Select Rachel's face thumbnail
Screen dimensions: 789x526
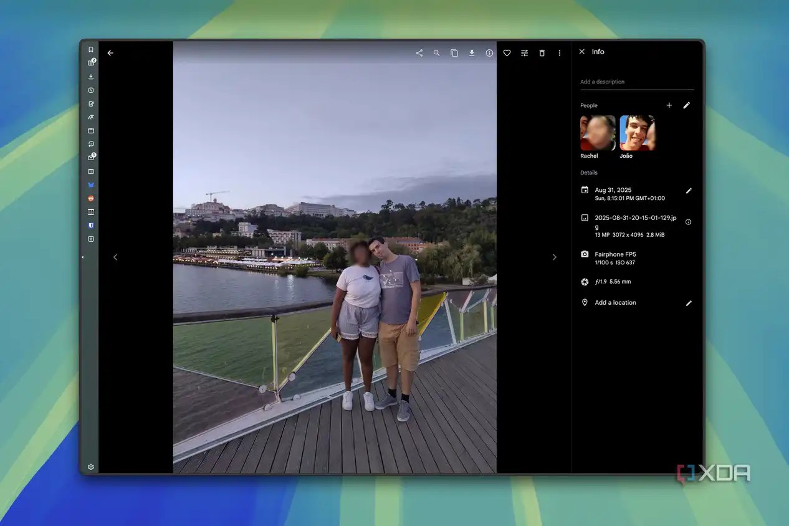(598, 133)
